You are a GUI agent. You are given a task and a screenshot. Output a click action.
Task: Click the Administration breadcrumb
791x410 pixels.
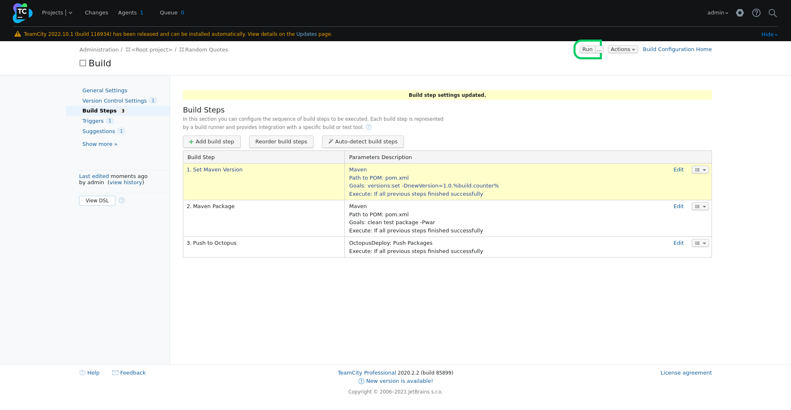click(99, 49)
